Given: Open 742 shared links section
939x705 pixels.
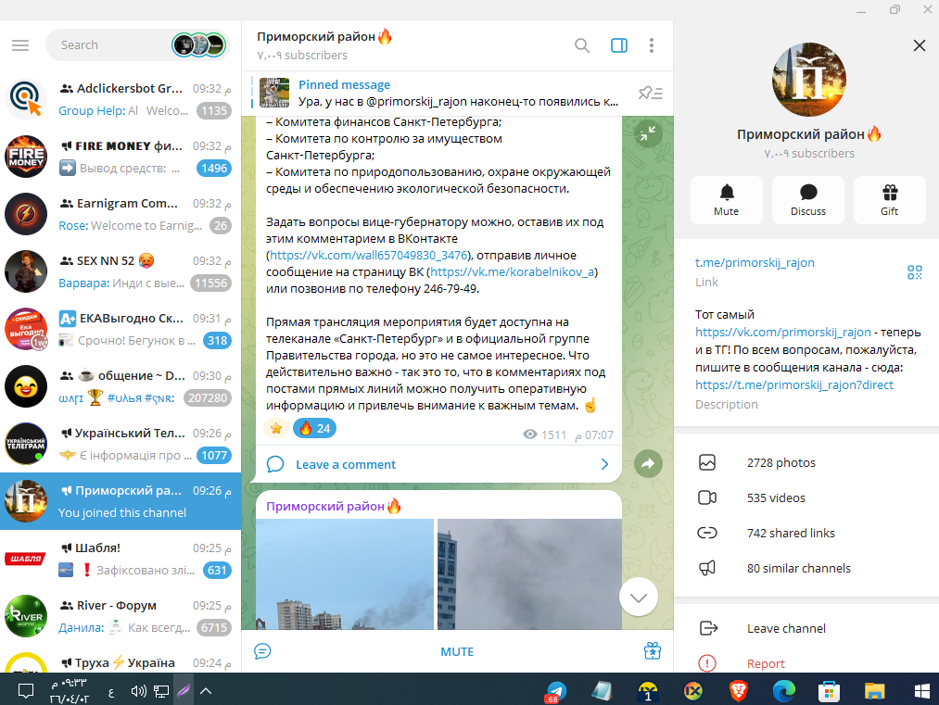Looking at the screenshot, I should (806, 533).
